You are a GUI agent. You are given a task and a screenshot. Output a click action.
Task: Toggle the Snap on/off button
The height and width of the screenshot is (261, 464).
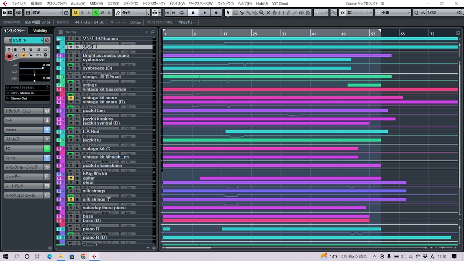point(342,13)
